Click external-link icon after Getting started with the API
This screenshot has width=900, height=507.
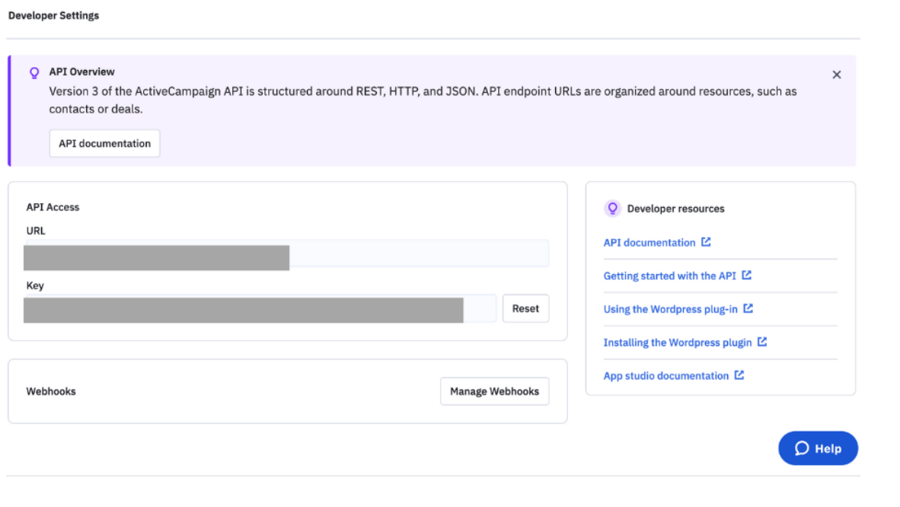tap(746, 275)
